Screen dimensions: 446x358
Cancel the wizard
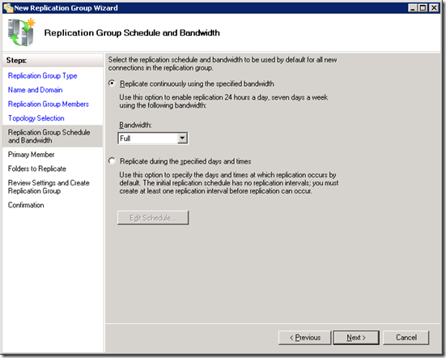pyautogui.click(x=406, y=338)
